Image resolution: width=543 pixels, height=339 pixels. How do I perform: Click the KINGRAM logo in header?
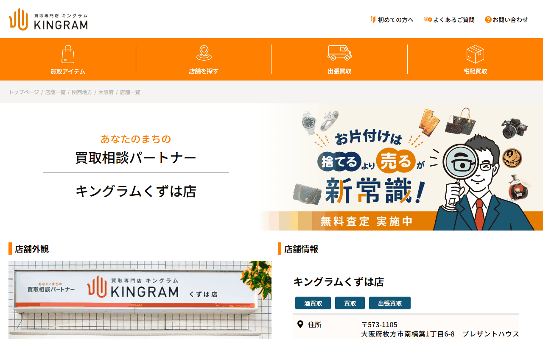[48, 19]
